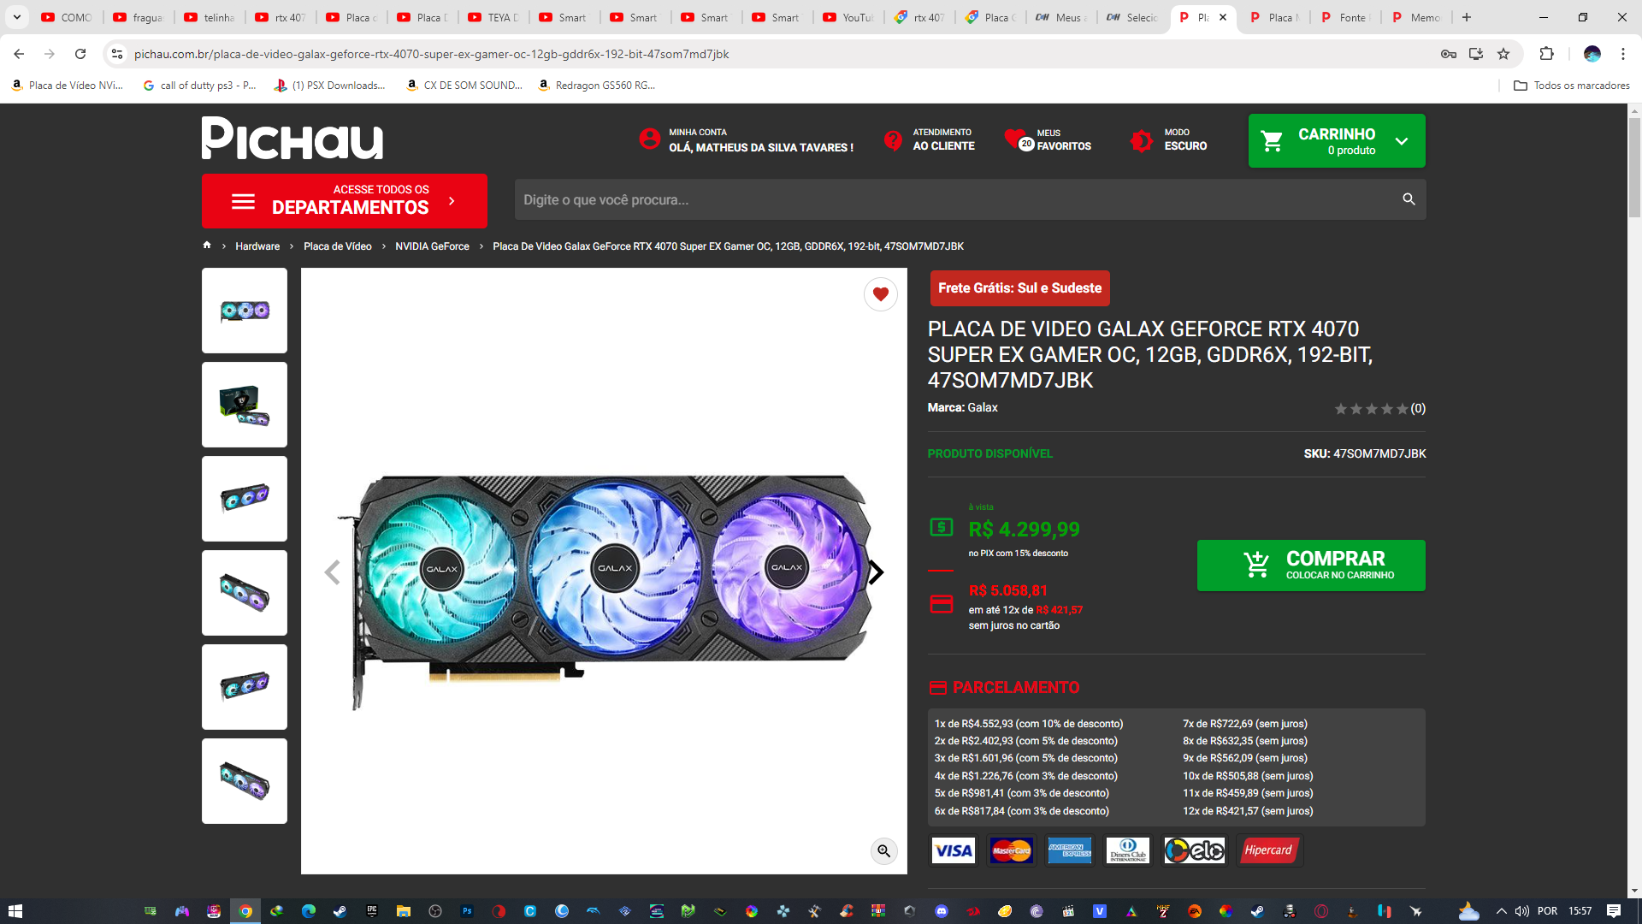
Task: Bookmark this page with the star icon
Action: coord(1503,54)
